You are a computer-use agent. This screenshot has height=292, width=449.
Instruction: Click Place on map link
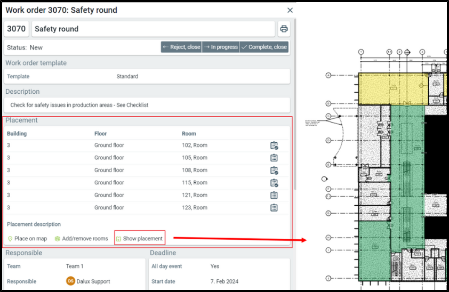click(27, 239)
